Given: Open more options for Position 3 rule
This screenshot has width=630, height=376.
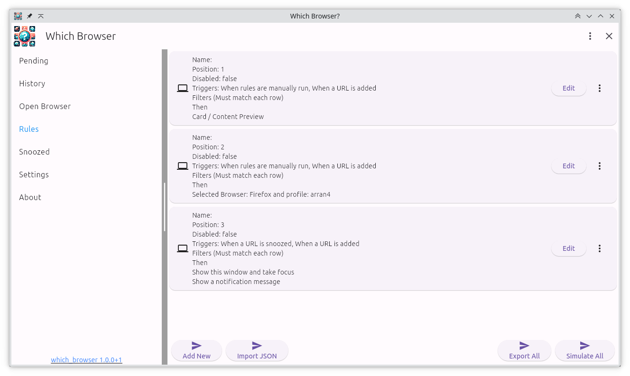Looking at the screenshot, I should coord(600,248).
